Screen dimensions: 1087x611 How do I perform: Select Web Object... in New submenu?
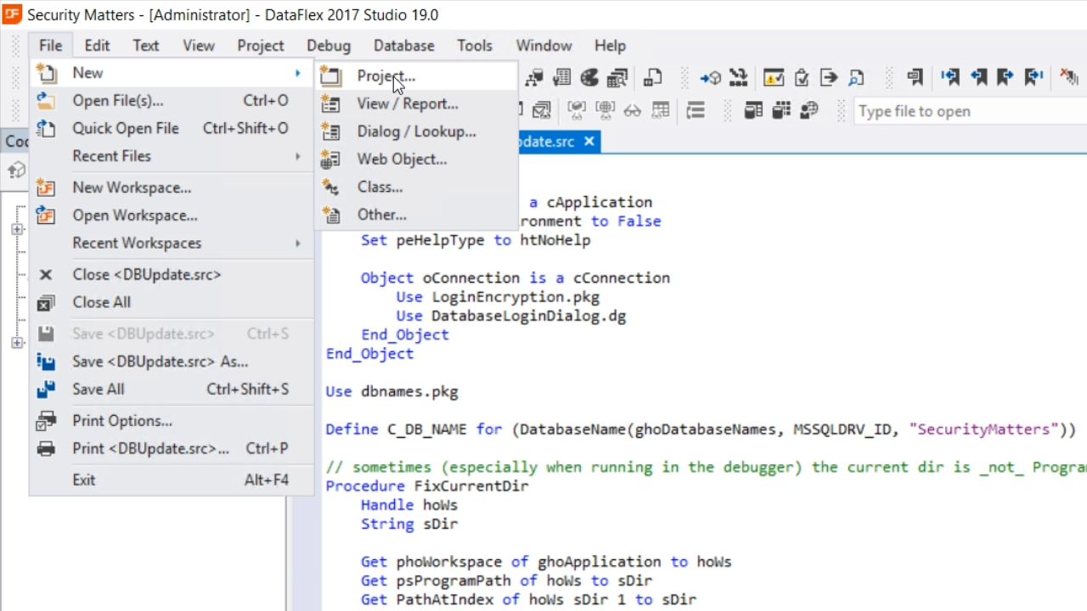coord(402,159)
